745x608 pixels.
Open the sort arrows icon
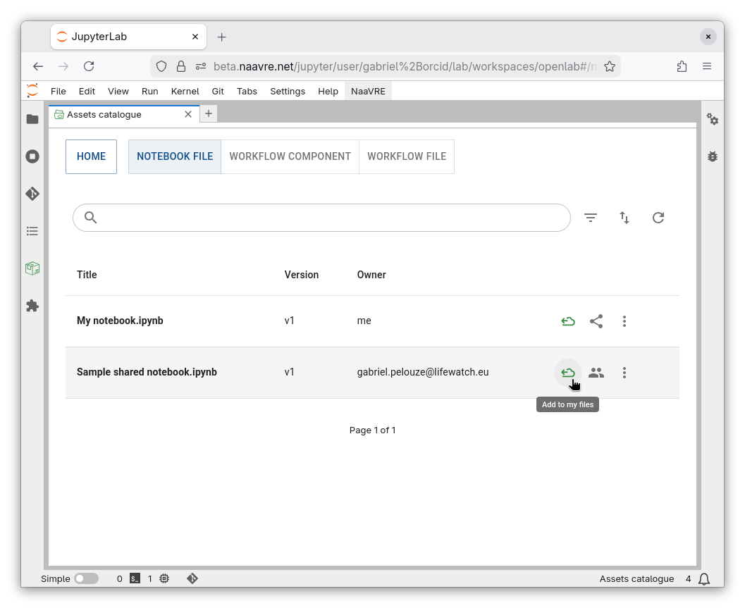624,218
